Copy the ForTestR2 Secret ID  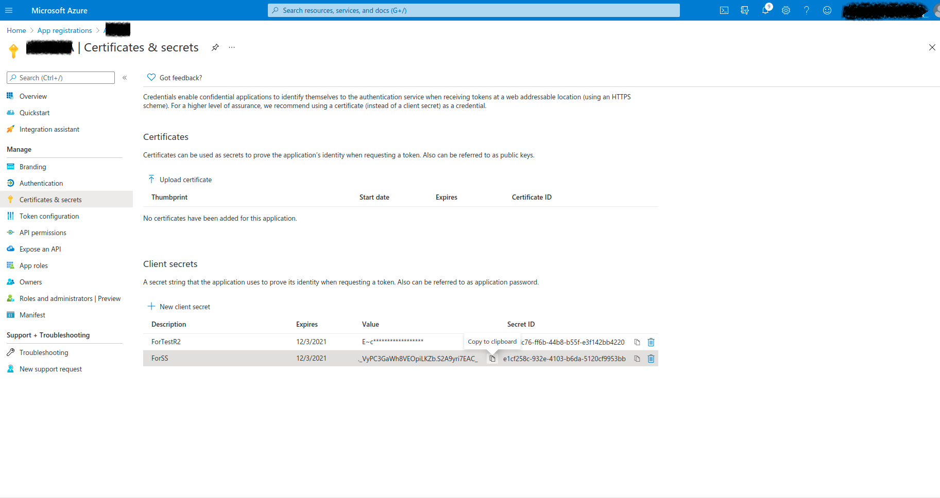(637, 342)
